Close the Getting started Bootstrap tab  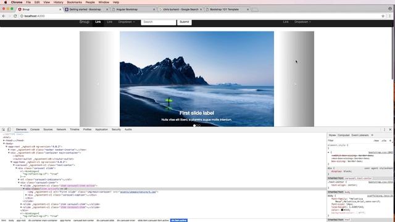coord(107,9)
